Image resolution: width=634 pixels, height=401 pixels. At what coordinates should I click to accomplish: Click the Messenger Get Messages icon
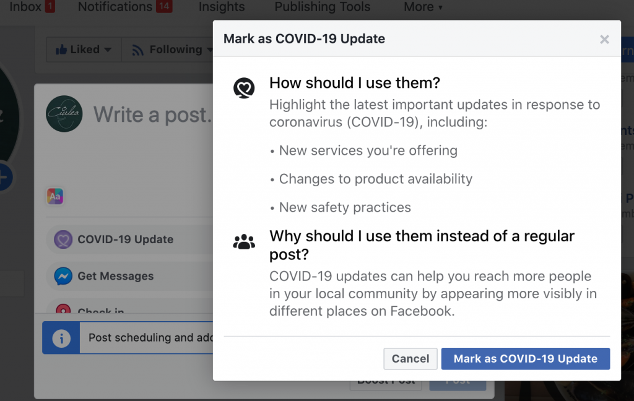tap(63, 276)
